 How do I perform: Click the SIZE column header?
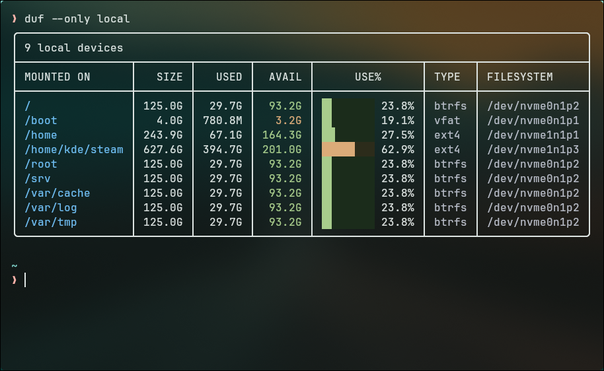[169, 77]
